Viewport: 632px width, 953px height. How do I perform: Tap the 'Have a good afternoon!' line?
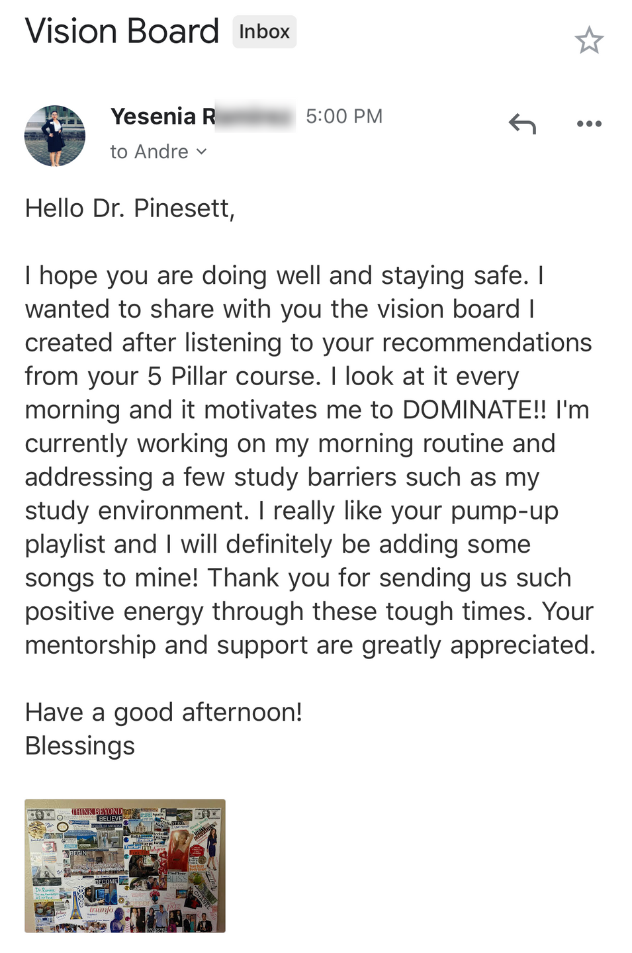[163, 712]
